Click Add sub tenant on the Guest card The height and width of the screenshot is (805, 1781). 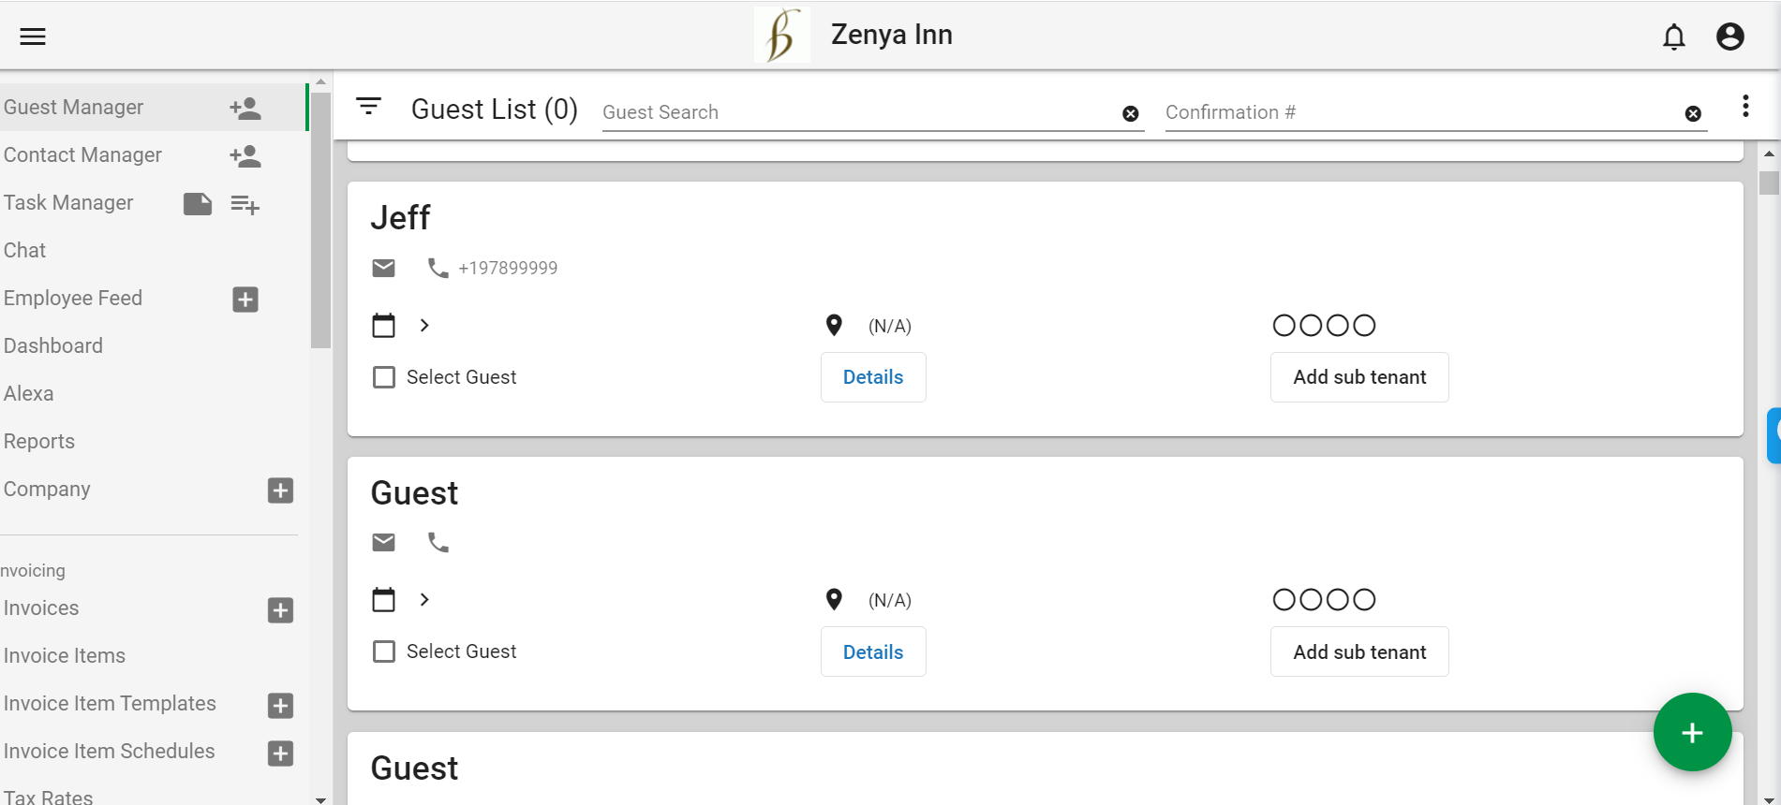pyautogui.click(x=1358, y=651)
